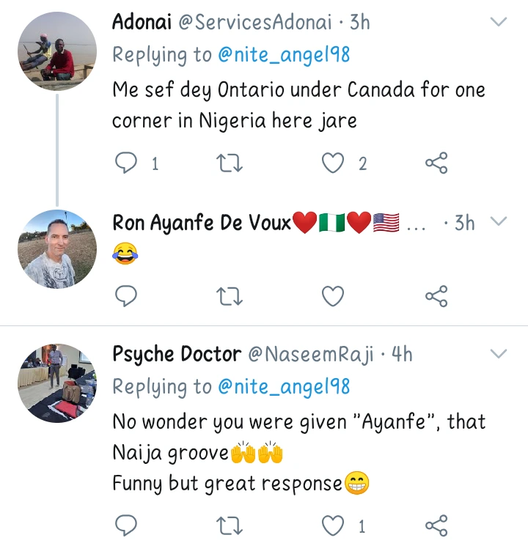Reply to Adonai's tweet
The height and width of the screenshot is (546, 528).
pos(127,164)
